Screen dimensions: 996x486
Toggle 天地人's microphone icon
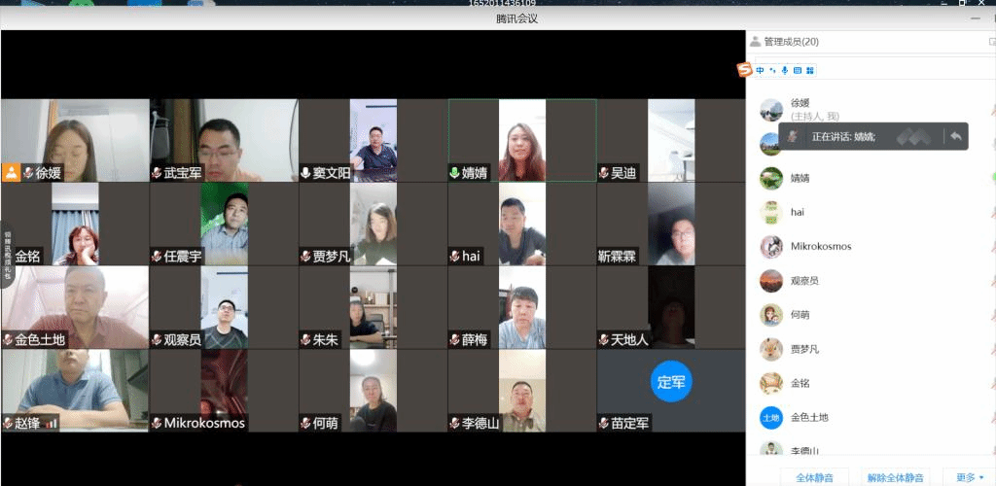pos(604,340)
